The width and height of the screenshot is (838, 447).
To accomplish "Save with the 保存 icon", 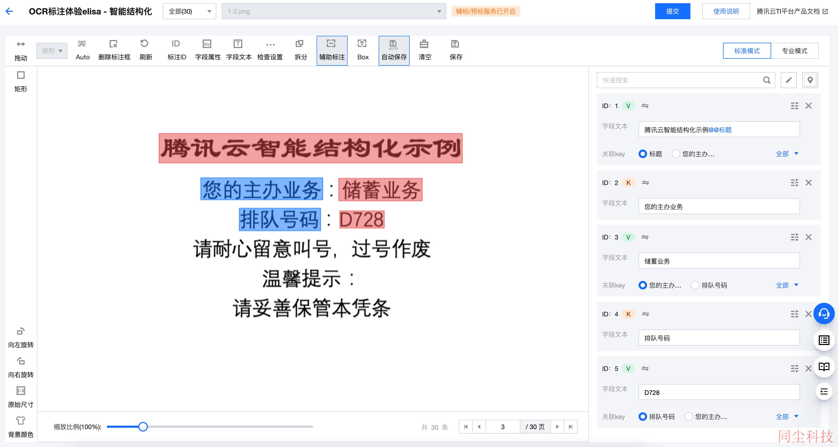I will click(456, 51).
